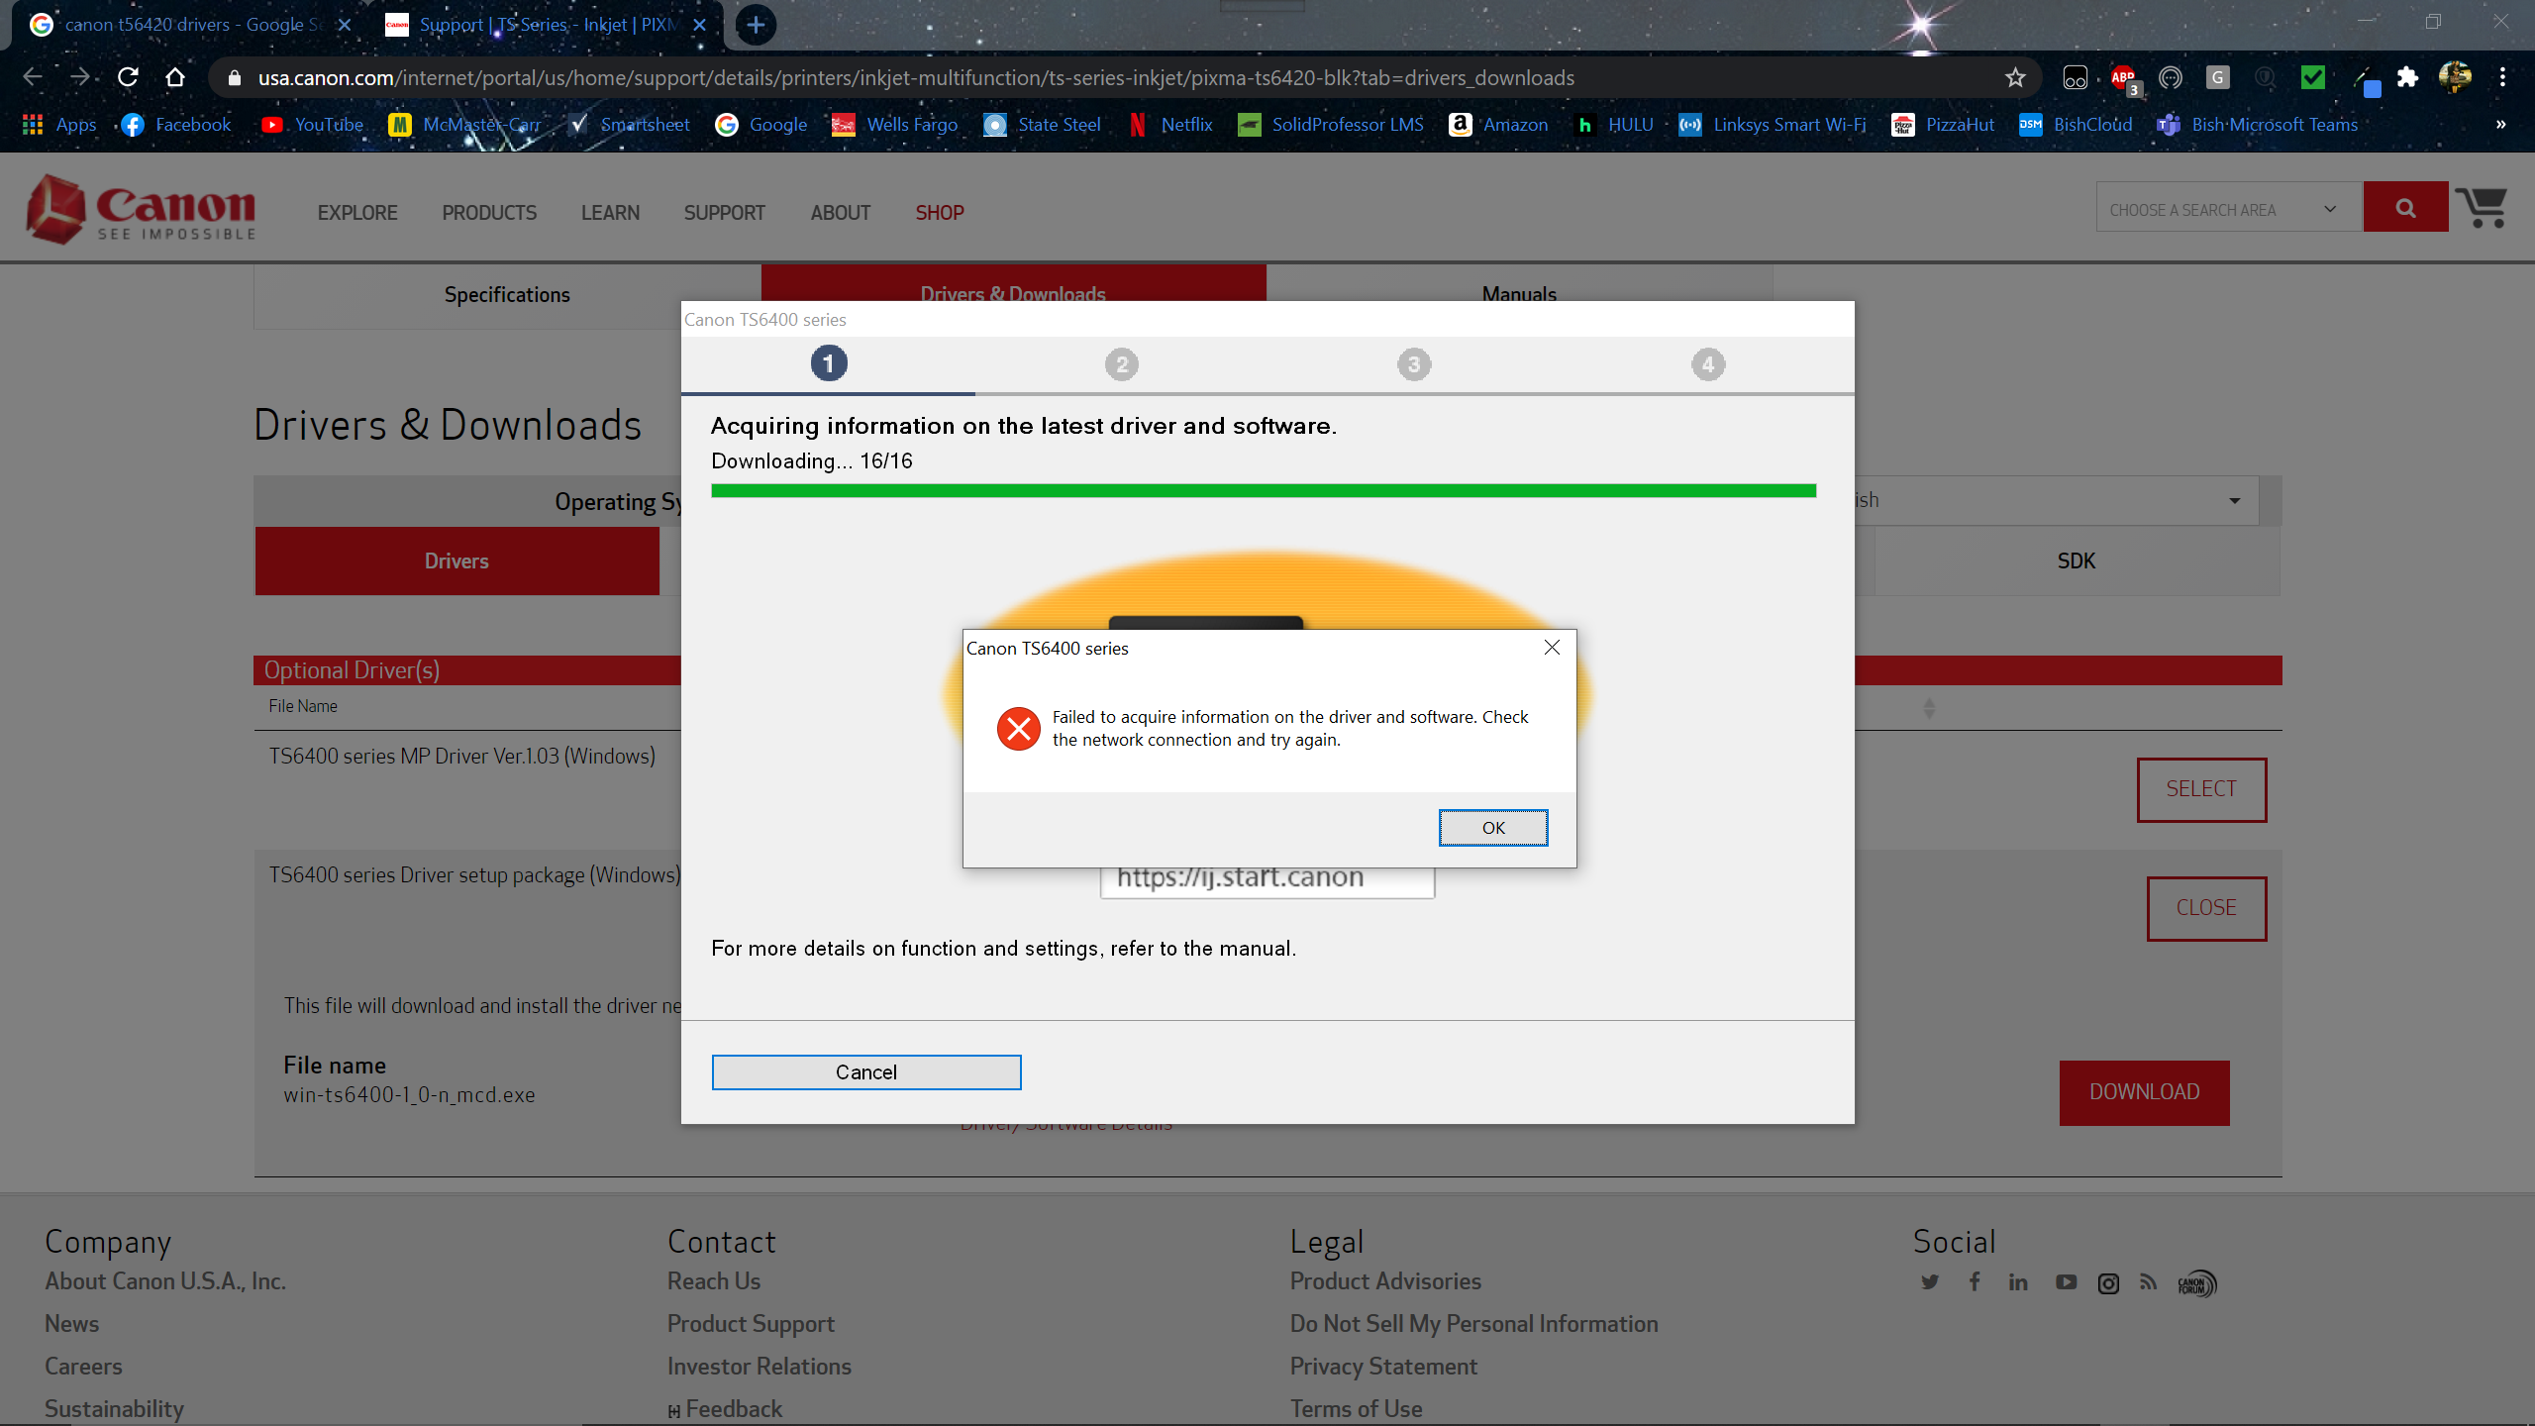
Task: Bookmark the page with the star icon
Action: pos(2014,77)
